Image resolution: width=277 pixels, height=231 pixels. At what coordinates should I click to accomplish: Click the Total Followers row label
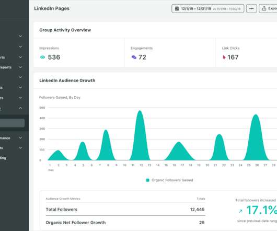(62, 210)
